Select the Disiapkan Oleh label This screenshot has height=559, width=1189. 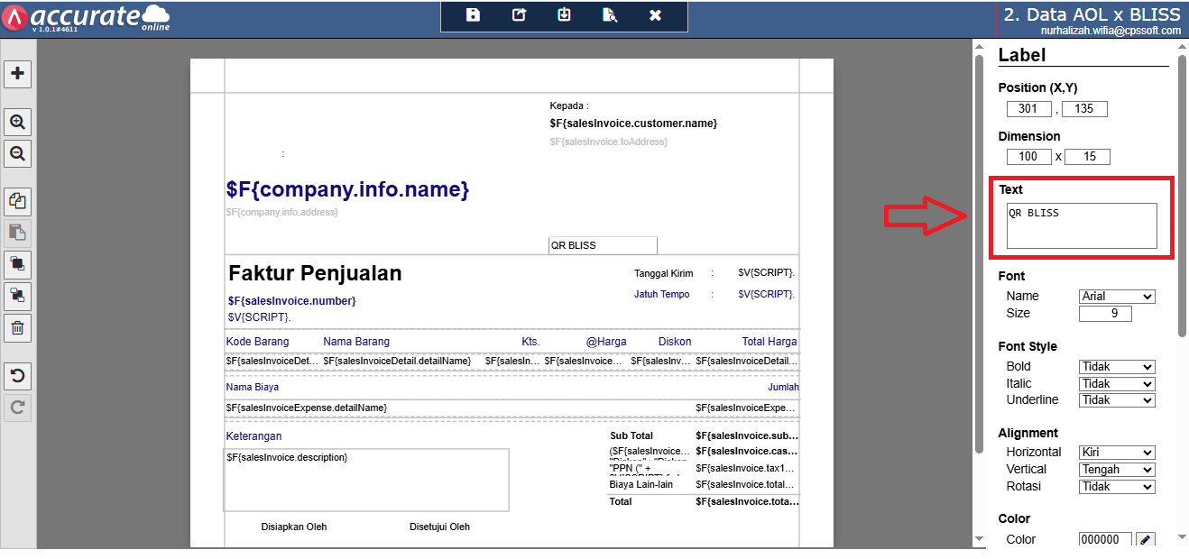click(x=294, y=527)
